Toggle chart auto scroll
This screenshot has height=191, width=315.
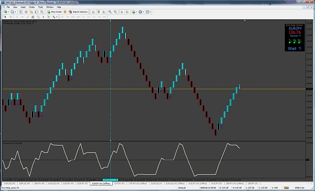coord(122,12)
